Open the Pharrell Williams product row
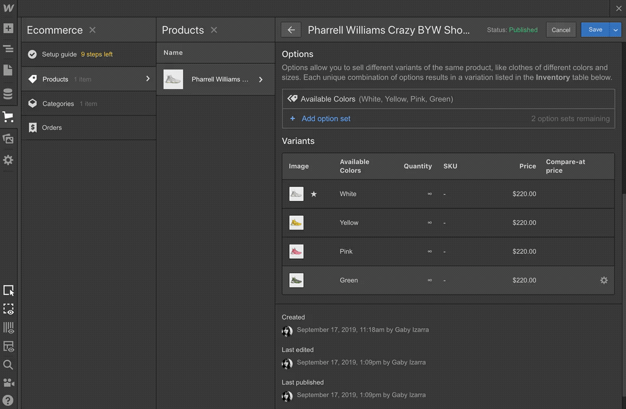This screenshot has height=409, width=626. (215, 79)
